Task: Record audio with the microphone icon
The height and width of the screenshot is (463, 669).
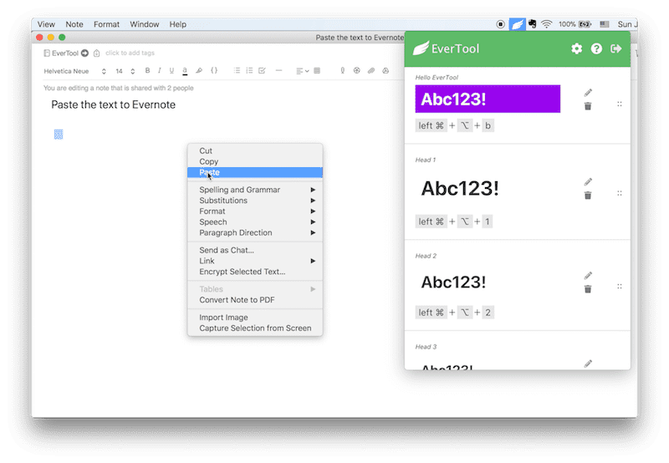Action: pos(343,71)
